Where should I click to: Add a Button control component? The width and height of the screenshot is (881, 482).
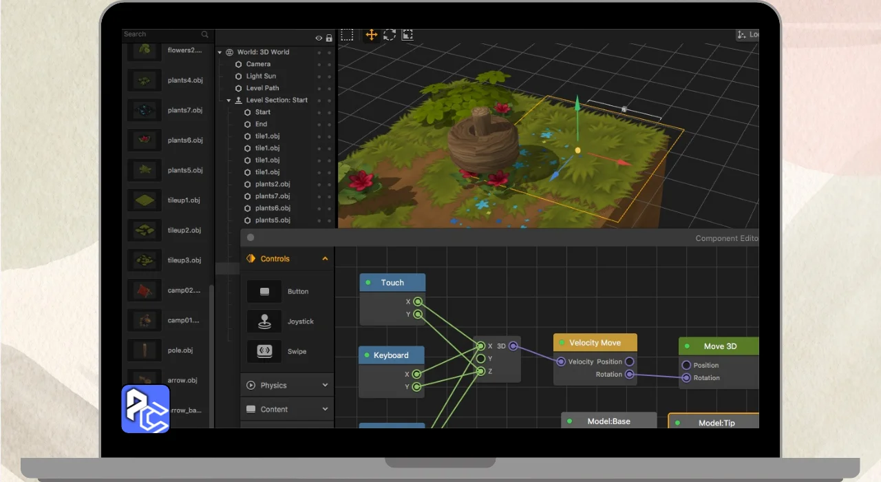tap(264, 291)
